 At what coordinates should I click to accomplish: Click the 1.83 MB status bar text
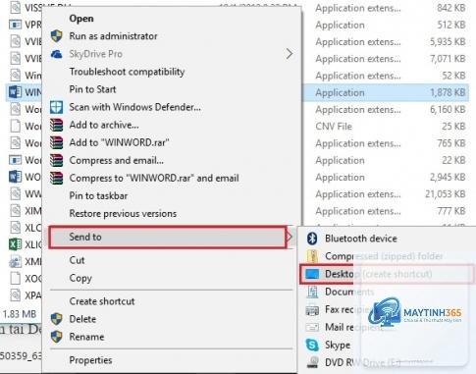tap(20, 314)
